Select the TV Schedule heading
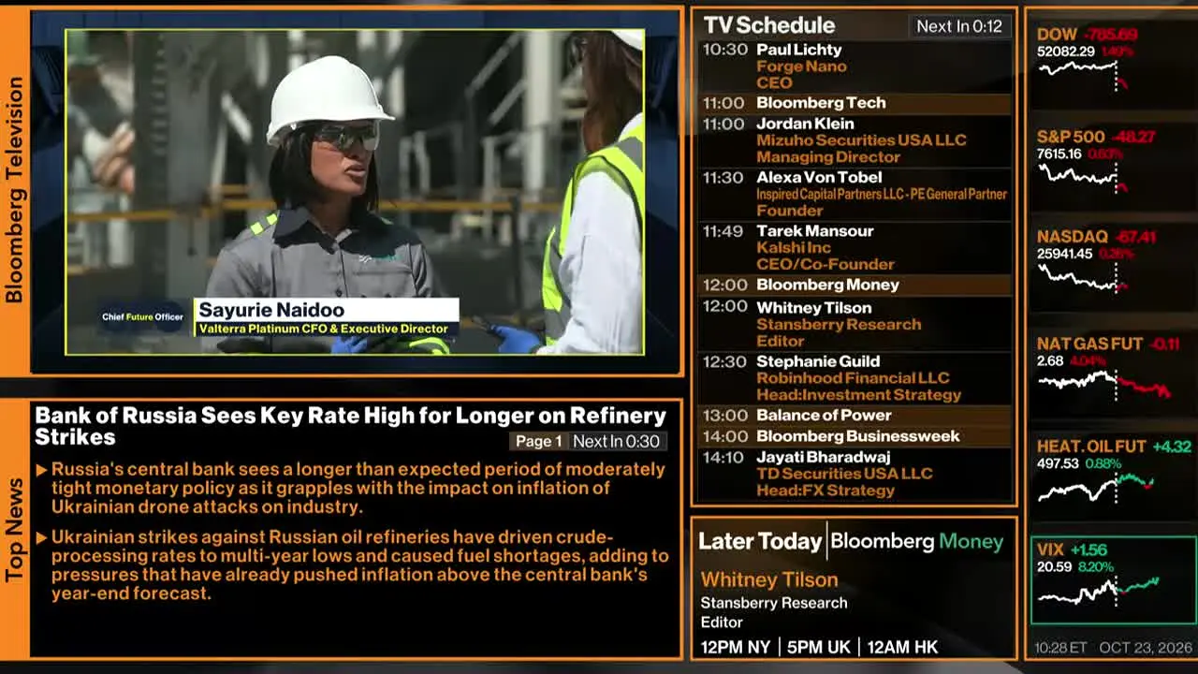This screenshot has width=1198, height=674. (769, 25)
